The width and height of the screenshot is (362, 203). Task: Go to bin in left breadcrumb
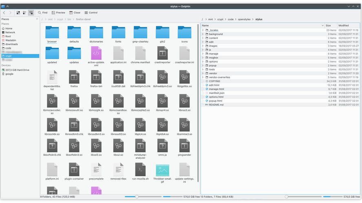coord(69,19)
